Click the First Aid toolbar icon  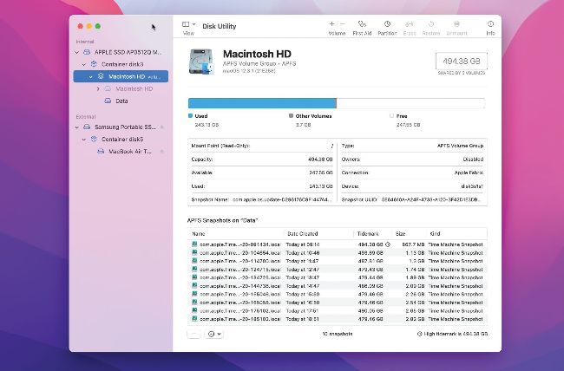(x=362, y=24)
